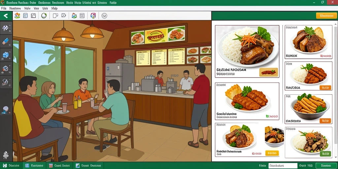Select the stamp tool in left sidebar
Screen dimensions: 338x169
(6, 110)
